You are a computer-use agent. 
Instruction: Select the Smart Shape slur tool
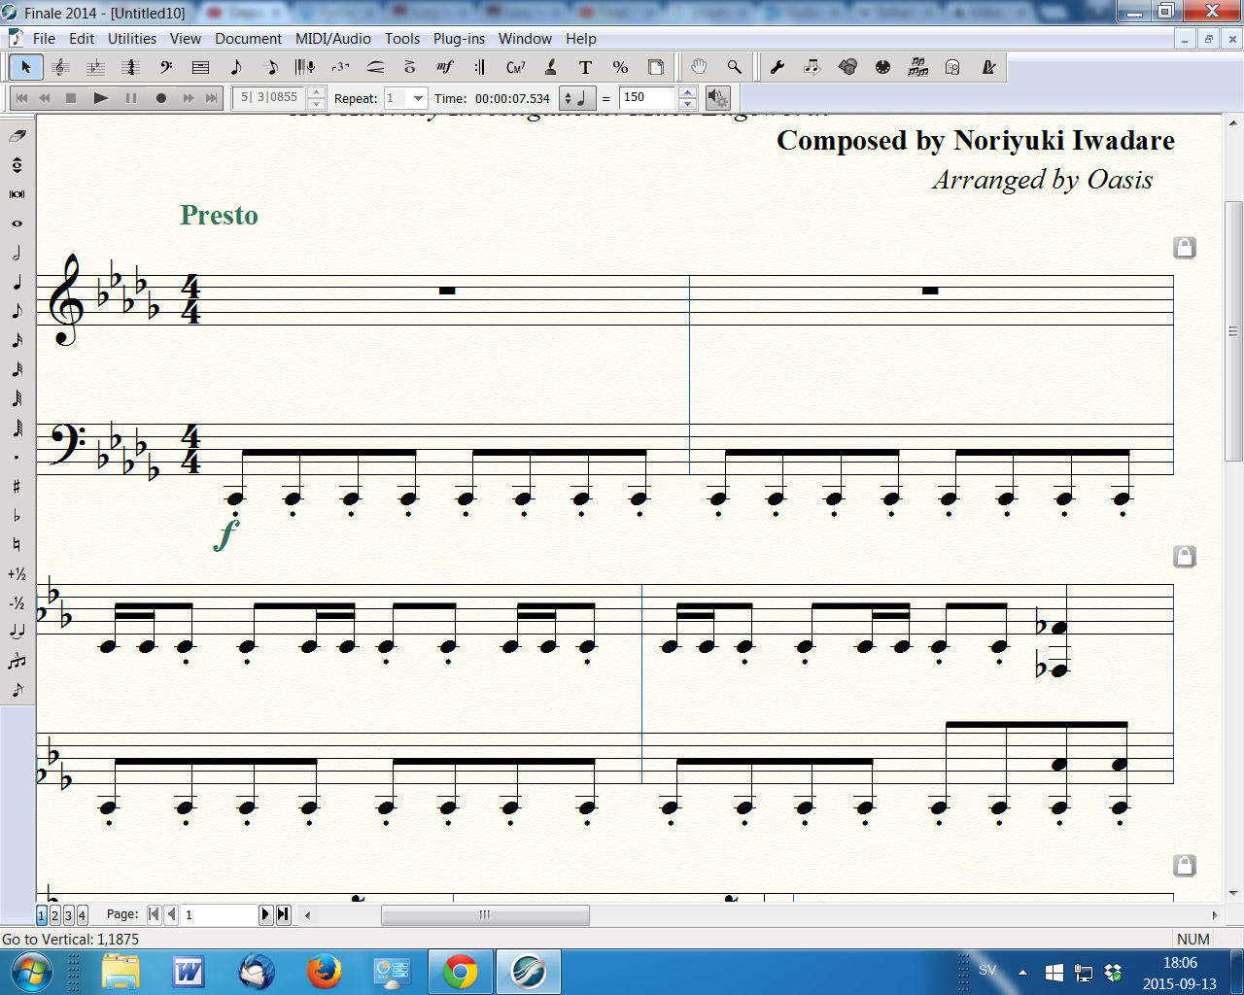(x=375, y=67)
